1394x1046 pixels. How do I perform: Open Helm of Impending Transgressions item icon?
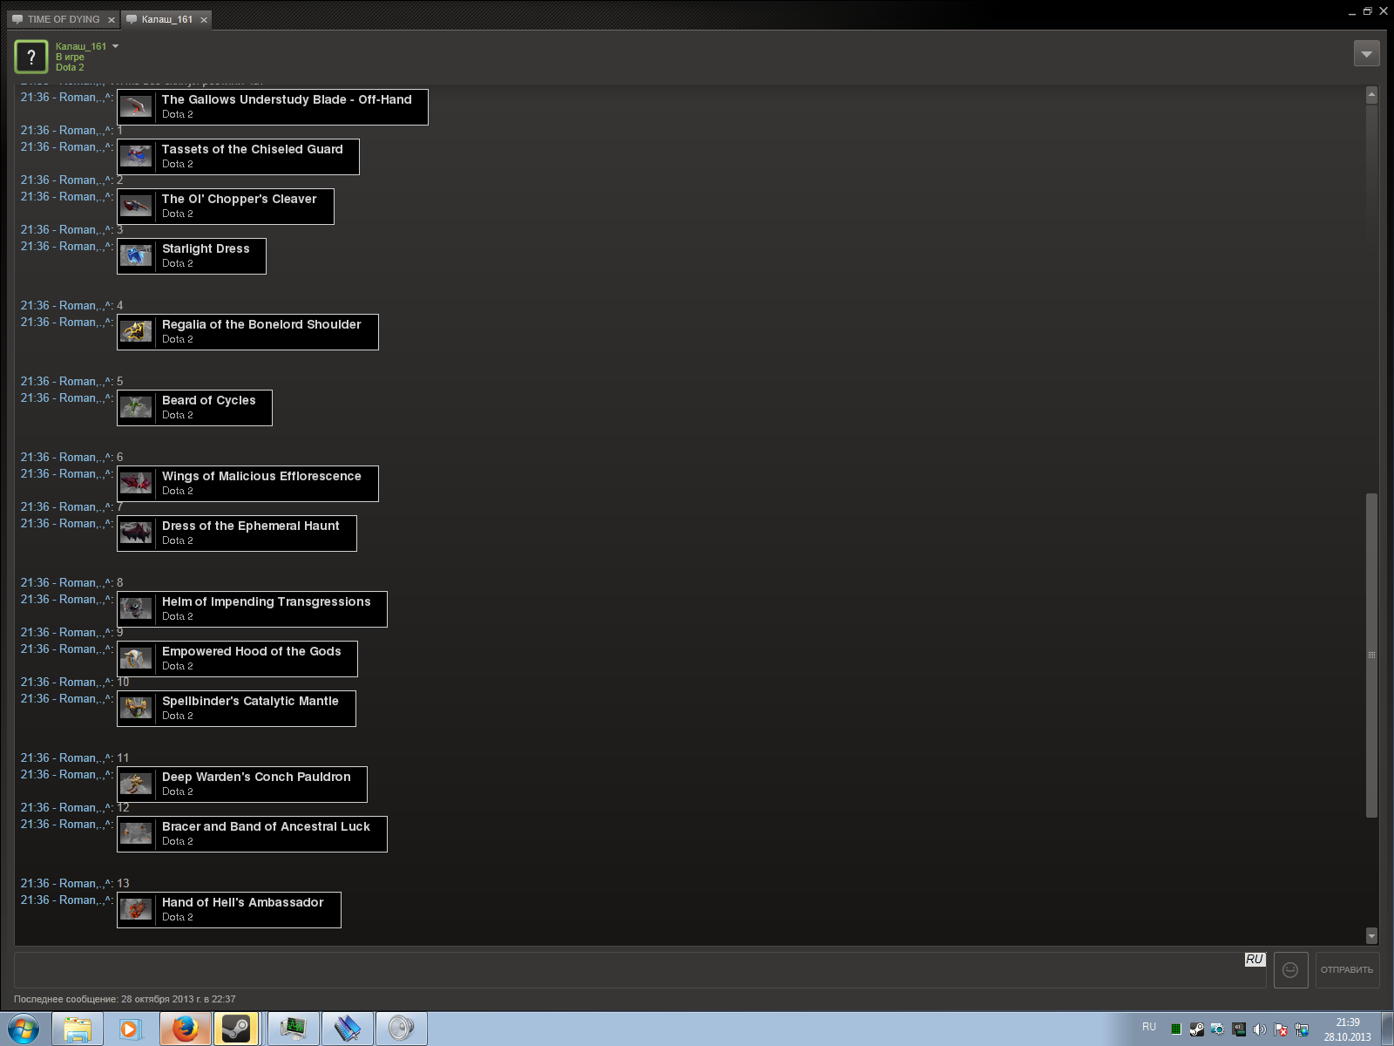coord(136,609)
